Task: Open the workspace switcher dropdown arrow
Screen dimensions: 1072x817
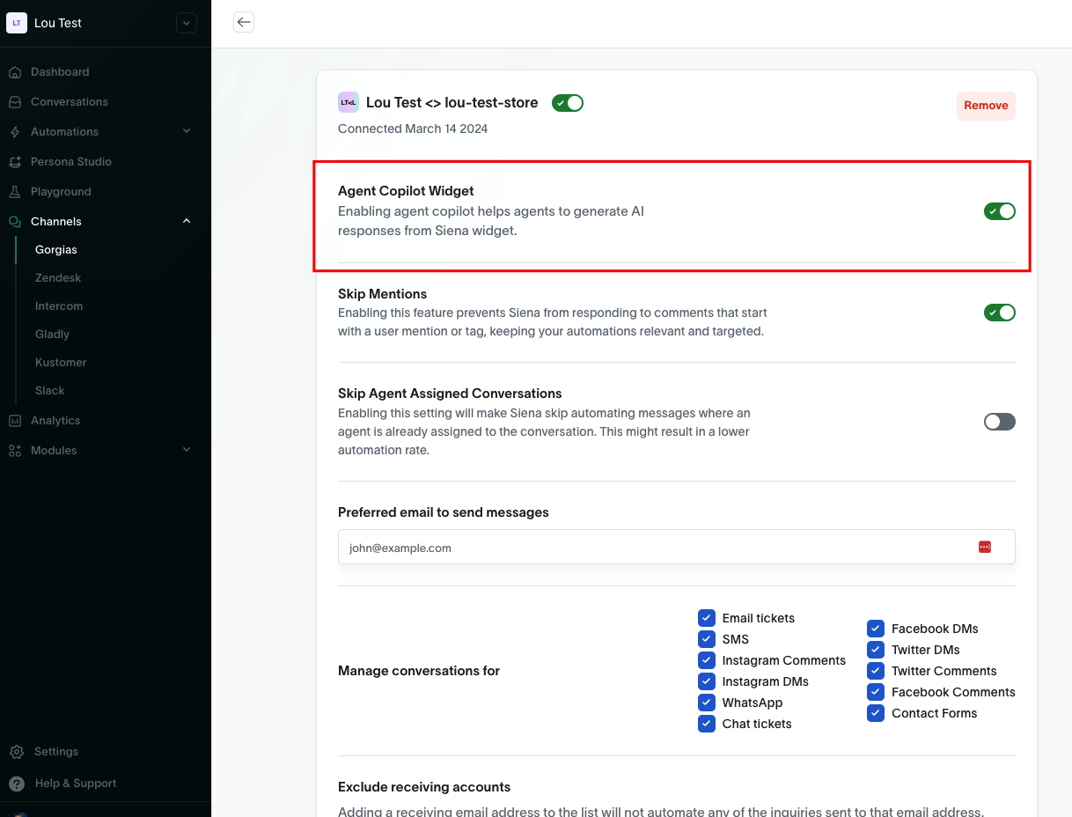Action: coord(187,23)
